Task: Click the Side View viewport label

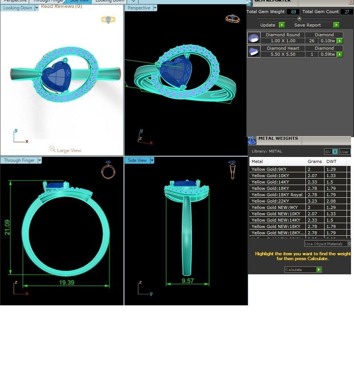Action: pyautogui.click(x=137, y=160)
